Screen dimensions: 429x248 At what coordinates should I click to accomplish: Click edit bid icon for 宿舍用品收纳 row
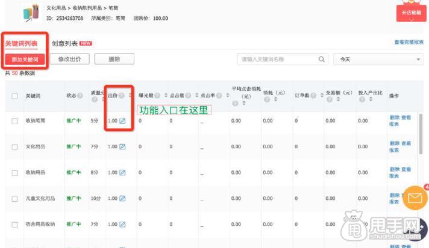pyautogui.click(x=122, y=224)
